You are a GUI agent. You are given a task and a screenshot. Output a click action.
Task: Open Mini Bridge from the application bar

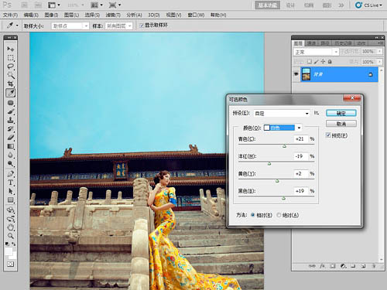(x=38, y=5)
